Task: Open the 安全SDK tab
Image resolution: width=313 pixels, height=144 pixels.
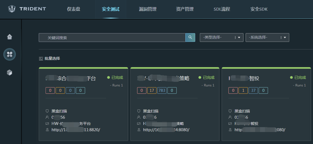Action: tap(259, 9)
